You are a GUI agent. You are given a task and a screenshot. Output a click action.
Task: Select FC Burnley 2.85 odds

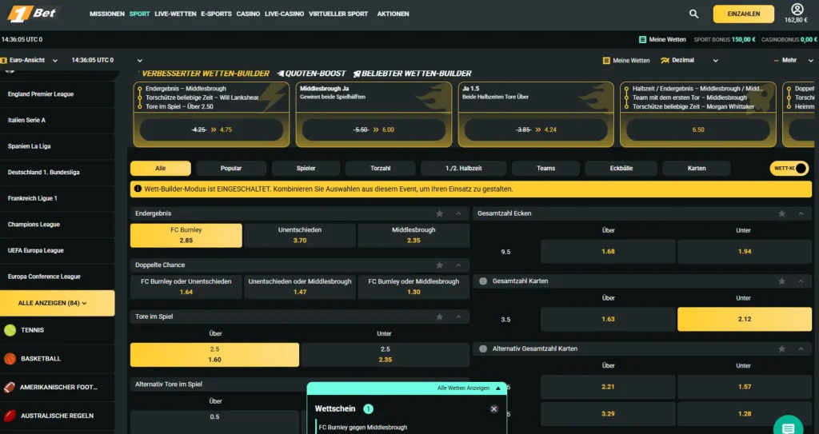tap(186, 235)
